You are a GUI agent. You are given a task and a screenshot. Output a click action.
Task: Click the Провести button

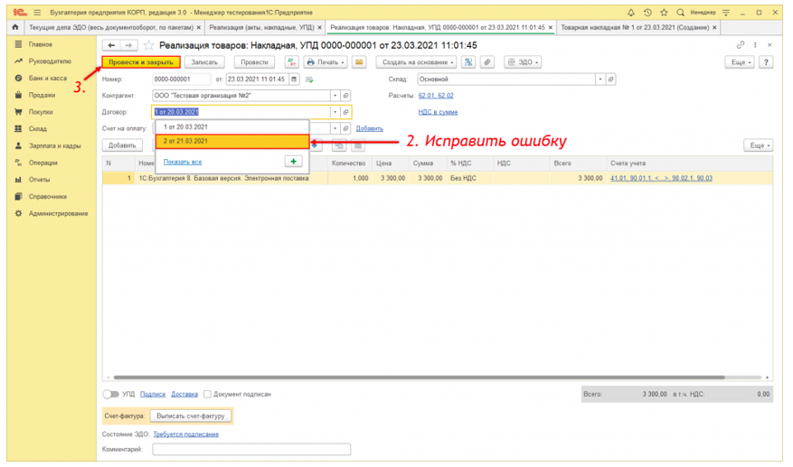(254, 62)
